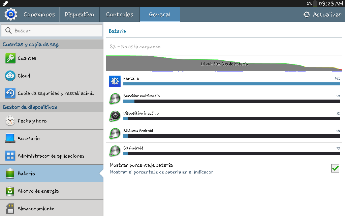The image size is (345, 216).
Task: Switch to the Dispositivo tab
Action: (79, 15)
